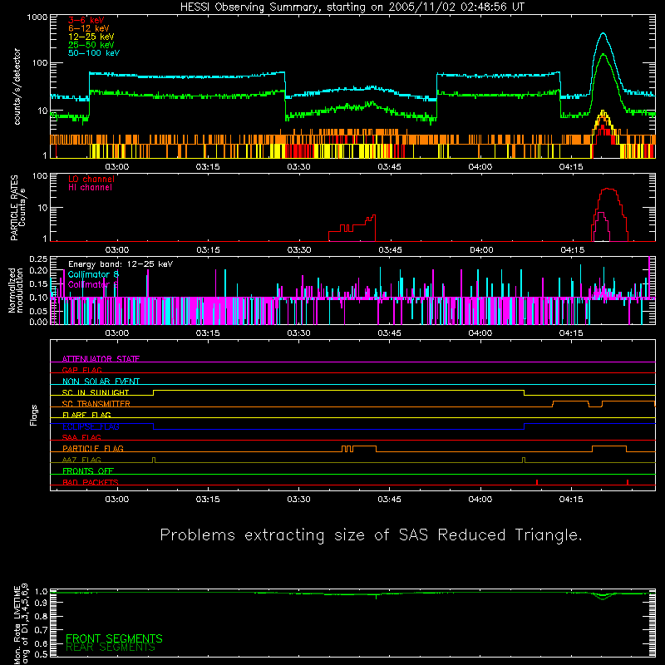Click the magenta Collimator legend label
Screen dimensions: 665x665
[x=93, y=284]
